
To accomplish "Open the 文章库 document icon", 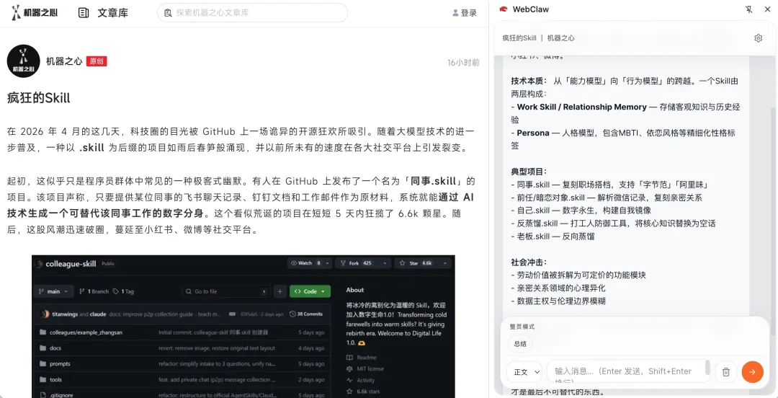I will coord(84,13).
